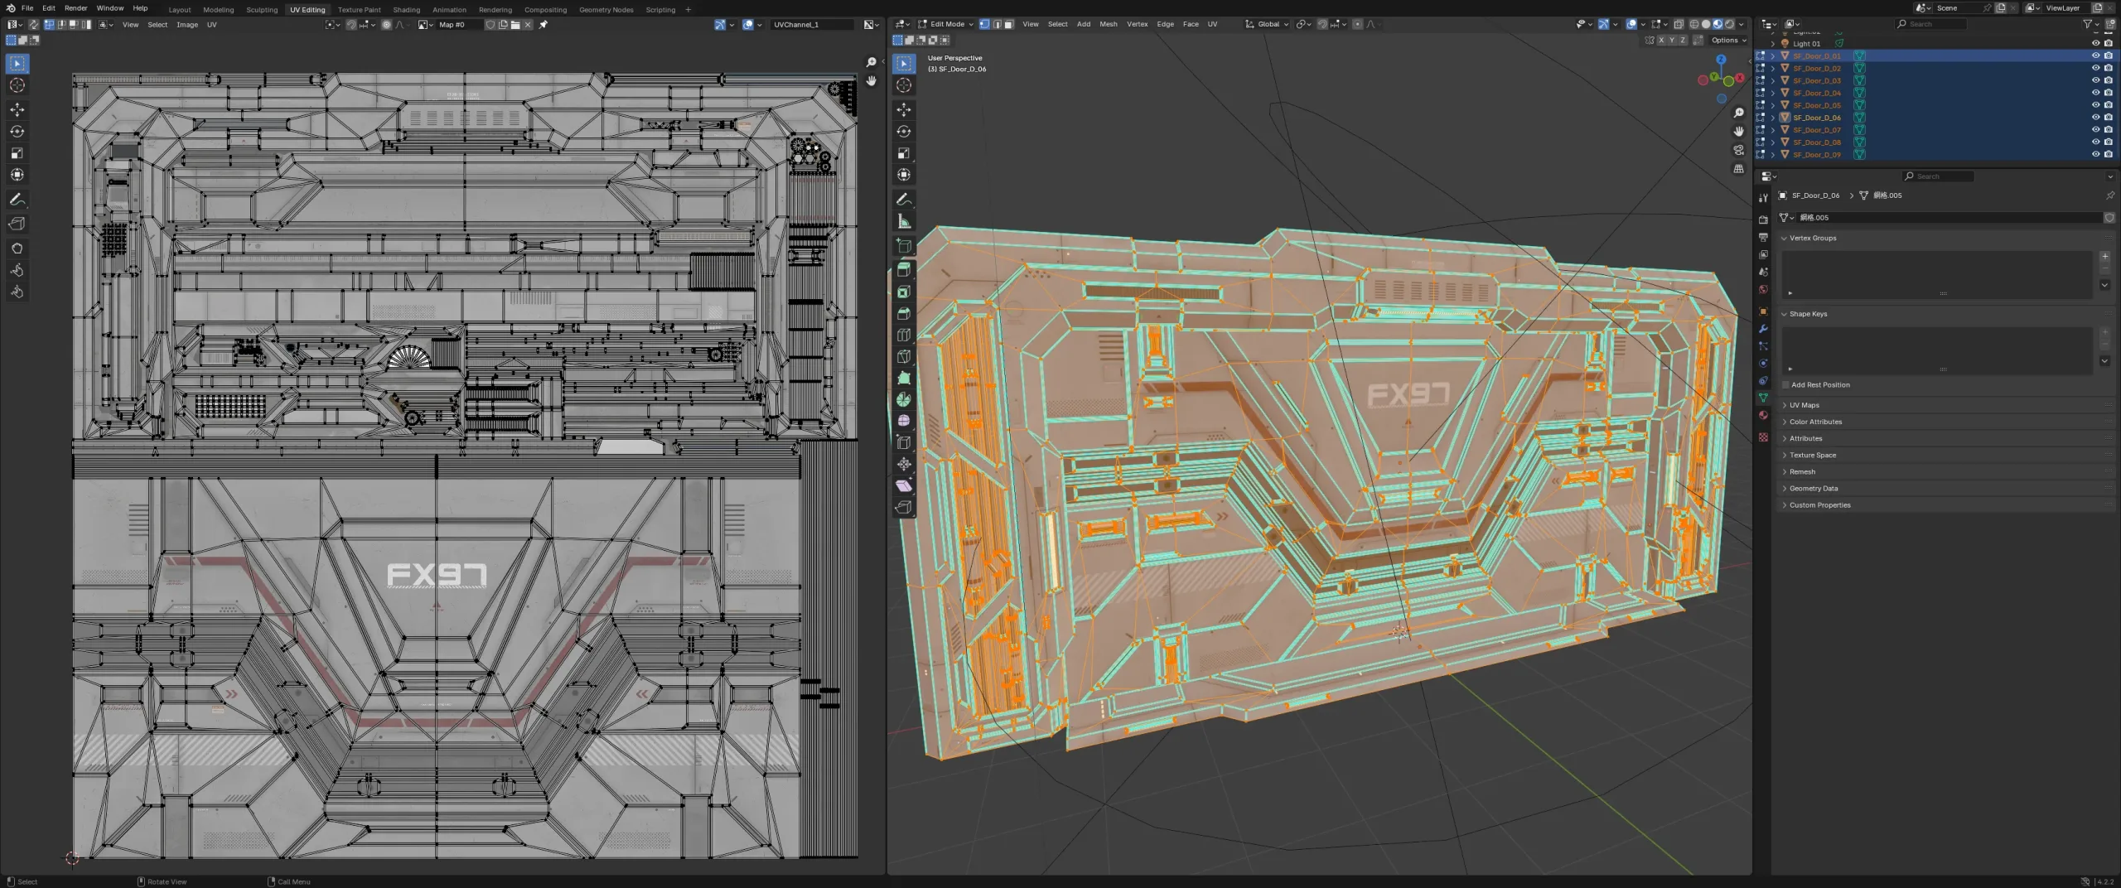Select the Annotate tool in UV editing sidebar

pyautogui.click(x=17, y=199)
